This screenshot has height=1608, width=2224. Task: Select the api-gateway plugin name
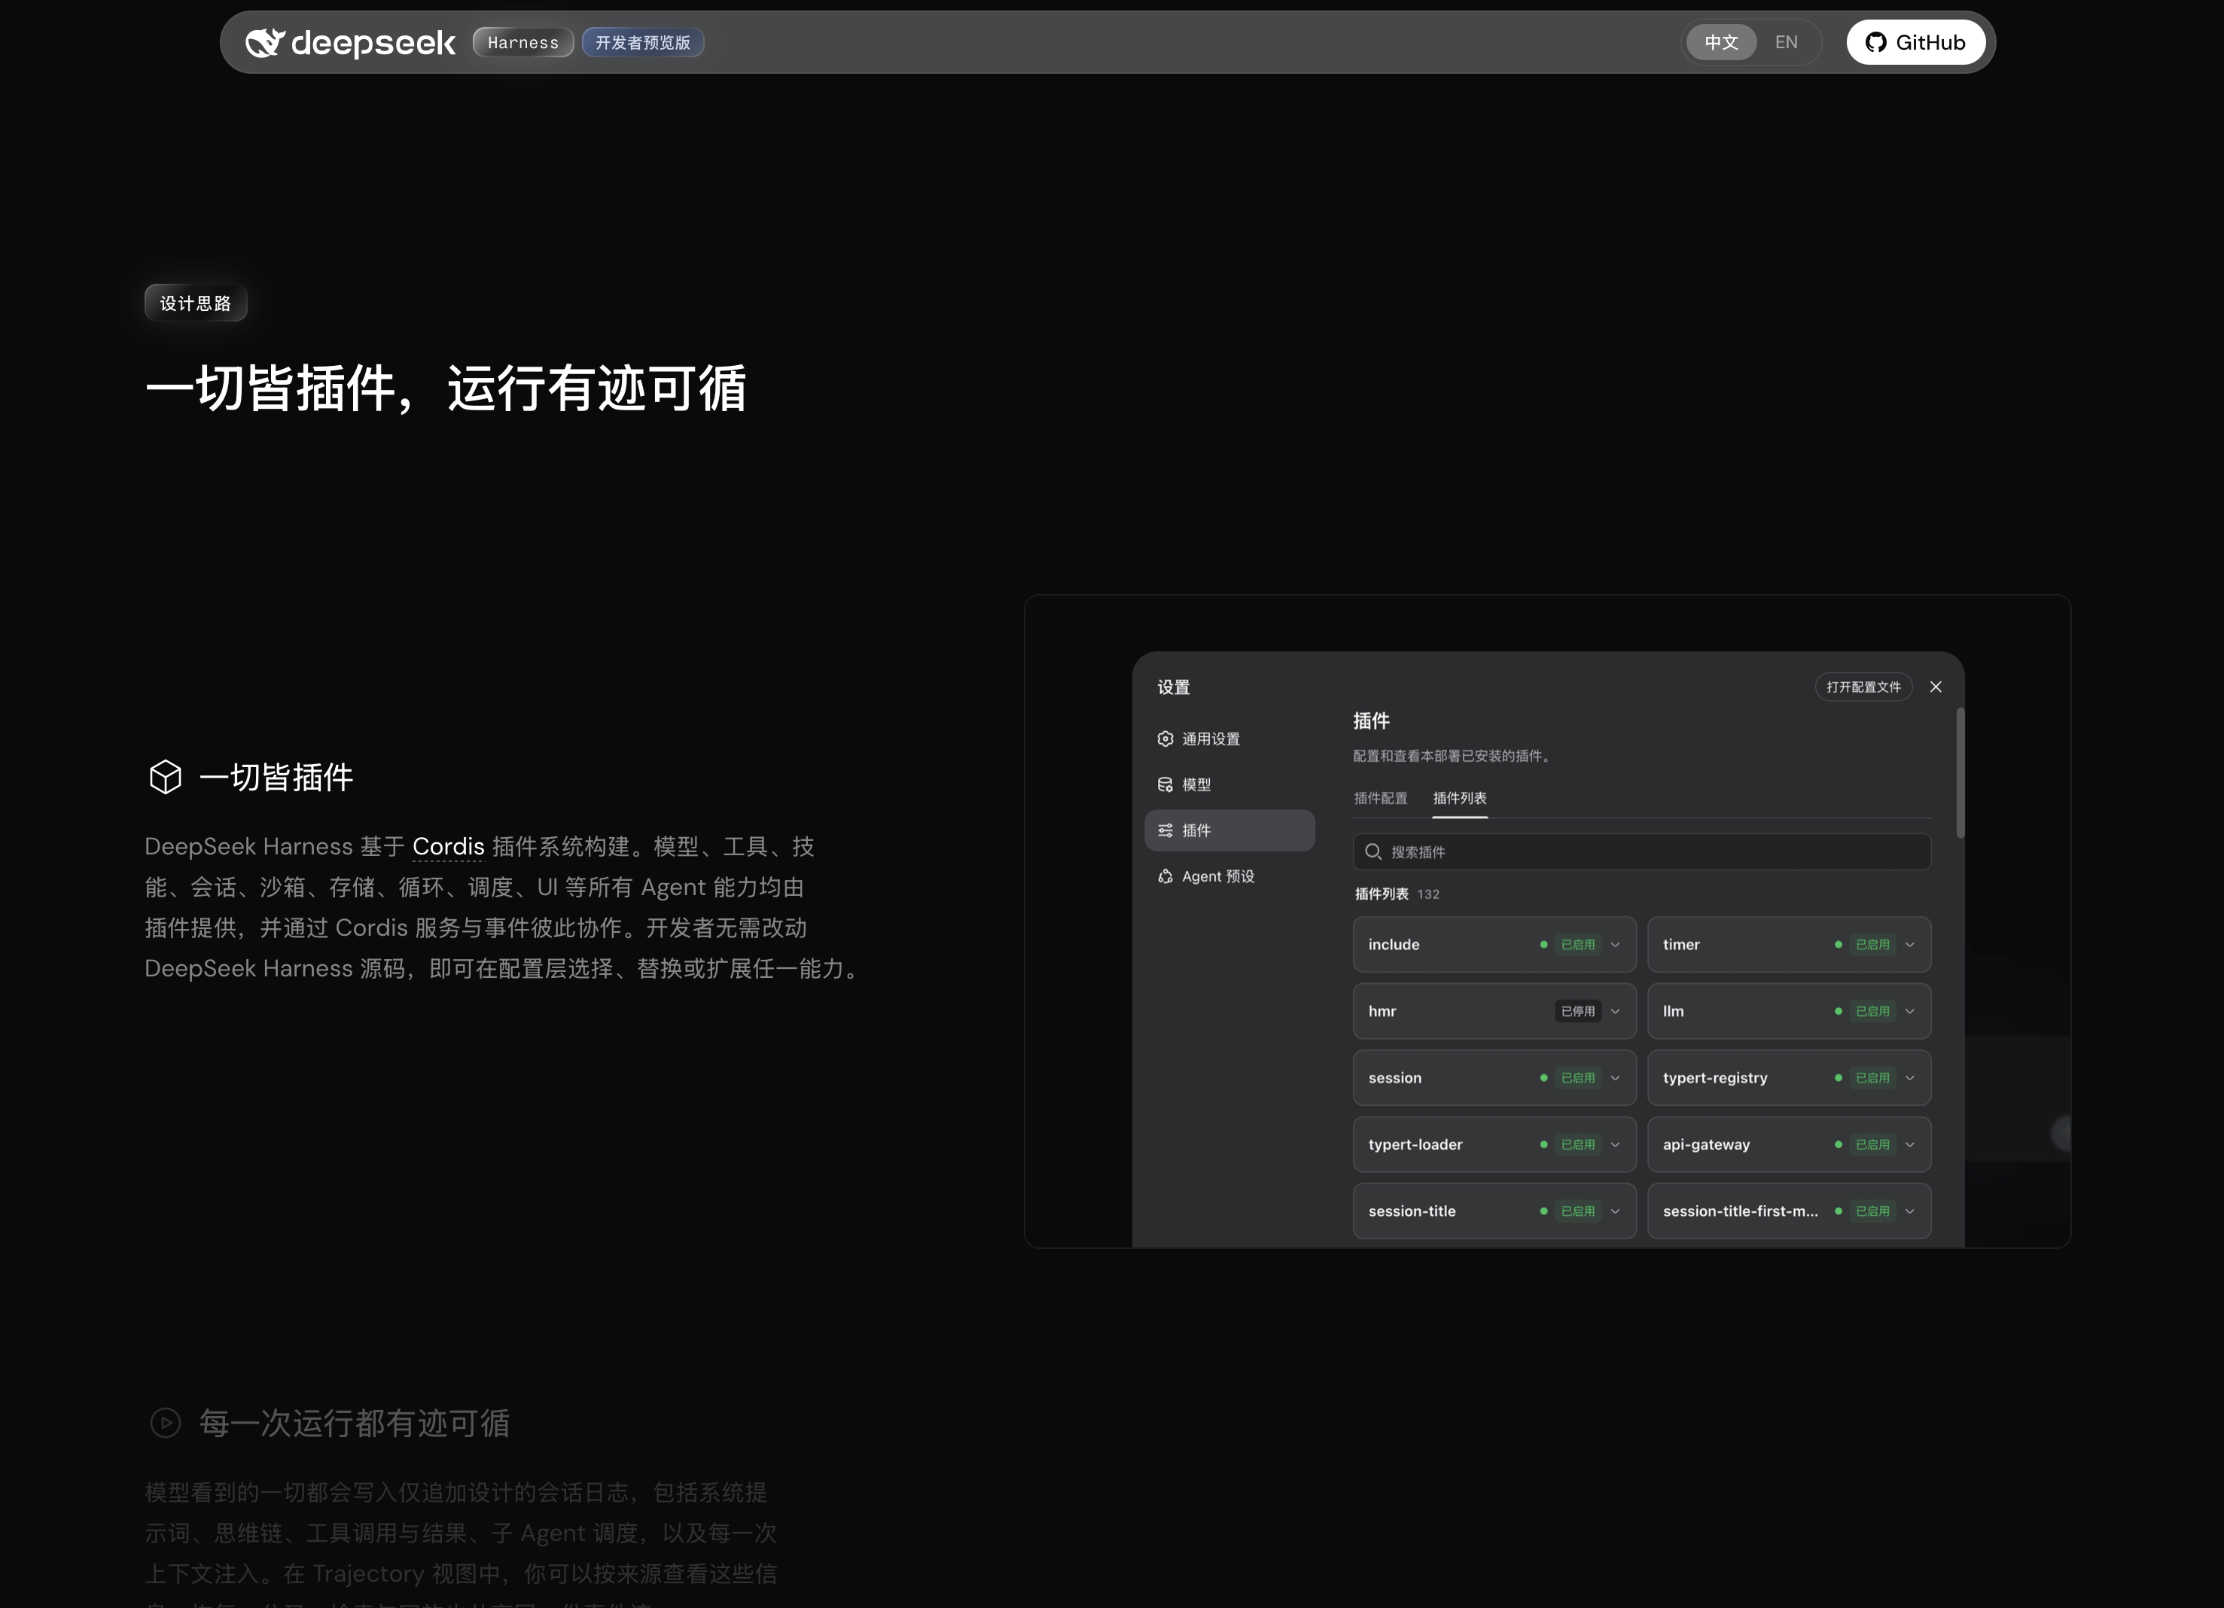coord(1706,1144)
